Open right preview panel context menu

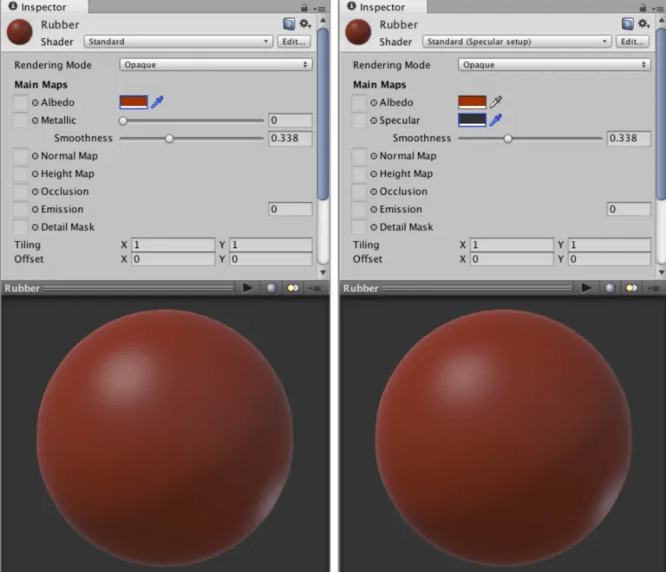point(653,289)
